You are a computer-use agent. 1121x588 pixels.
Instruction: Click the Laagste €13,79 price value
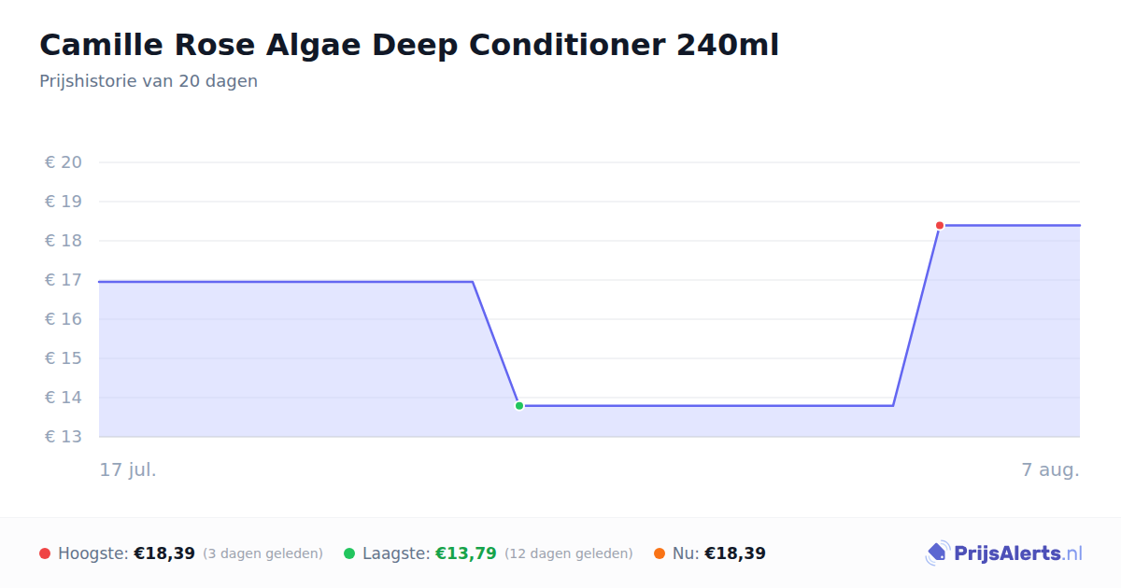tap(466, 553)
